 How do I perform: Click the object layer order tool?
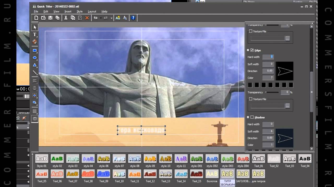coord(35,103)
